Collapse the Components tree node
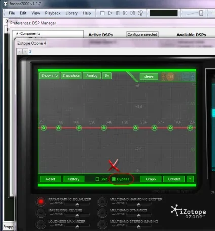Image resolution: width=215 pixels, height=231 pixels. (x=17, y=34)
